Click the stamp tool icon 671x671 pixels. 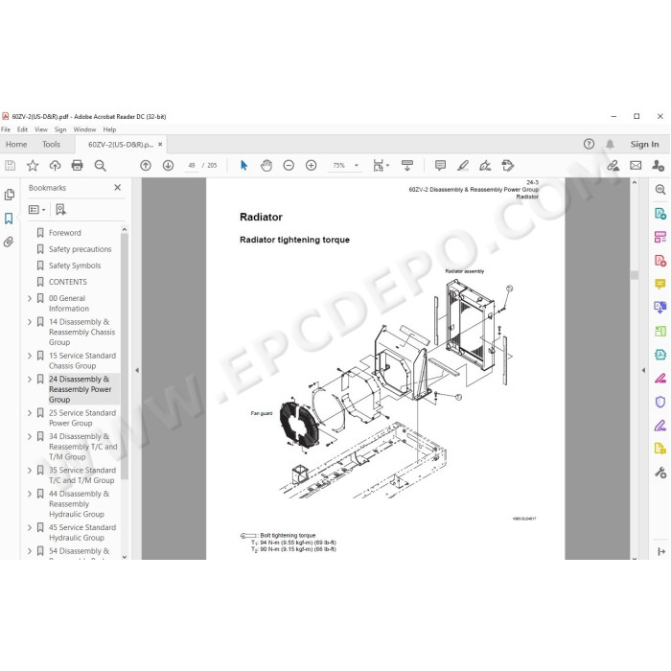pyautogui.click(x=507, y=166)
